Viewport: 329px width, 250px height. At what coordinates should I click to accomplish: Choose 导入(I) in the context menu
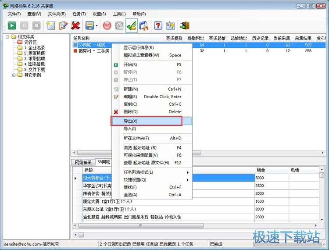pos(152,129)
